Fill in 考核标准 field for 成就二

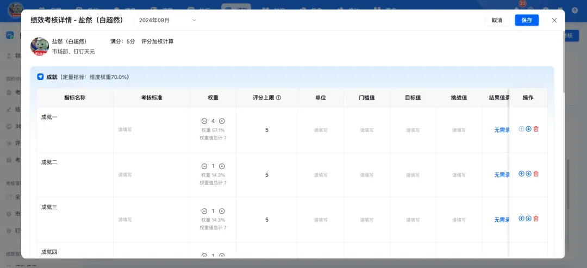tap(152, 175)
